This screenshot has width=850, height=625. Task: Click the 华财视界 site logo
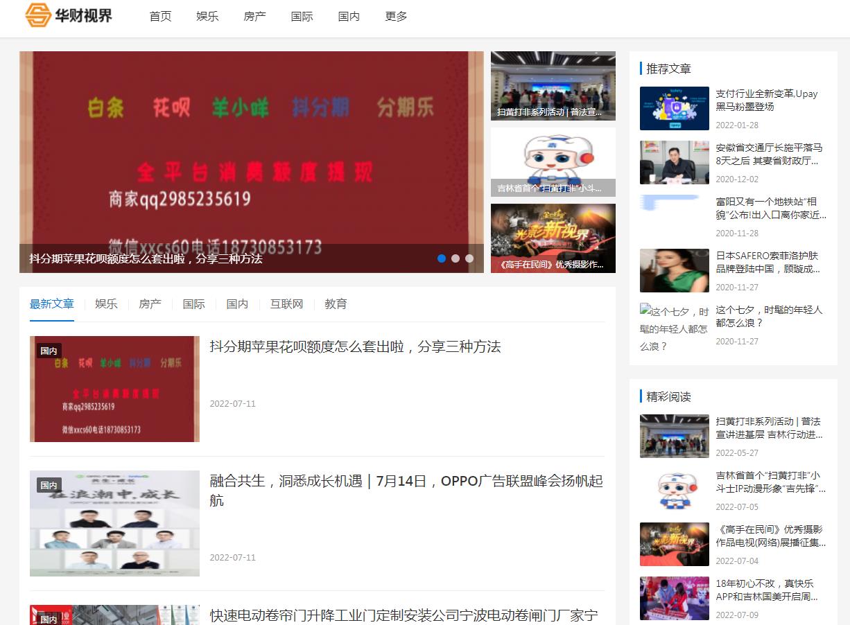point(69,15)
